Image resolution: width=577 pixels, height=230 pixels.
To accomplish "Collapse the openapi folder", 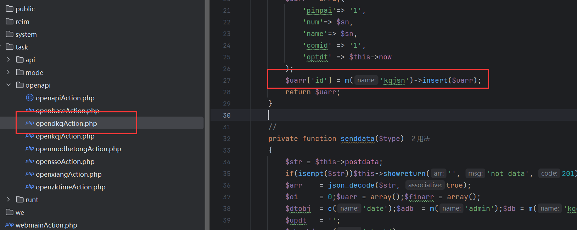I will [9, 85].
